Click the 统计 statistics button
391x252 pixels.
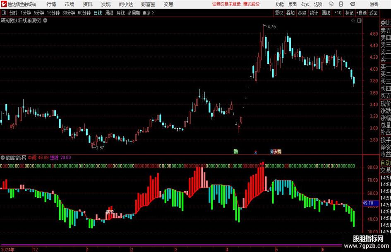click(314, 13)
